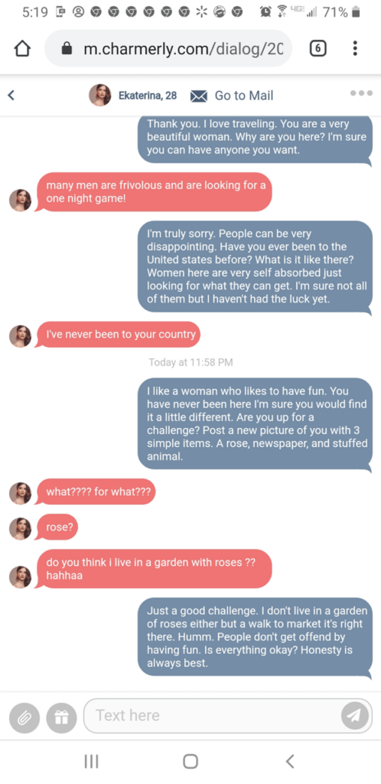Tap the padlock icon in address bar
The height and width of the screenshot is (784, 381).
tap(67, 48)
